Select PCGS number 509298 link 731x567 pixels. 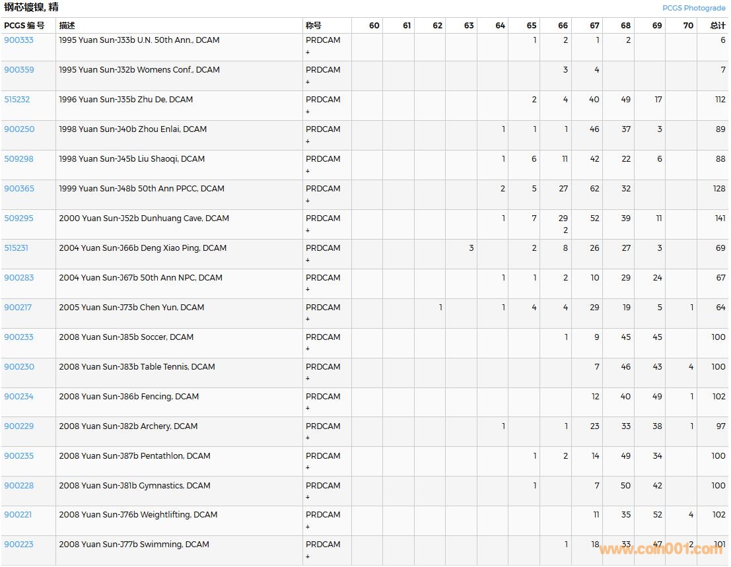(18, 159)
